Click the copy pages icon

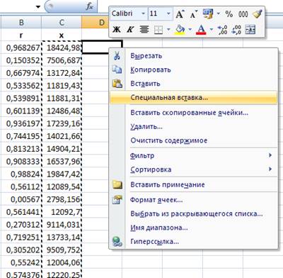(x=117, y=69)
